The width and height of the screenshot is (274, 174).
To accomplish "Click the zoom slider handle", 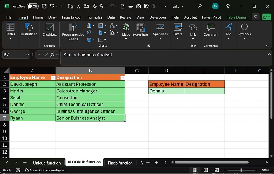I will click(241, 170).
